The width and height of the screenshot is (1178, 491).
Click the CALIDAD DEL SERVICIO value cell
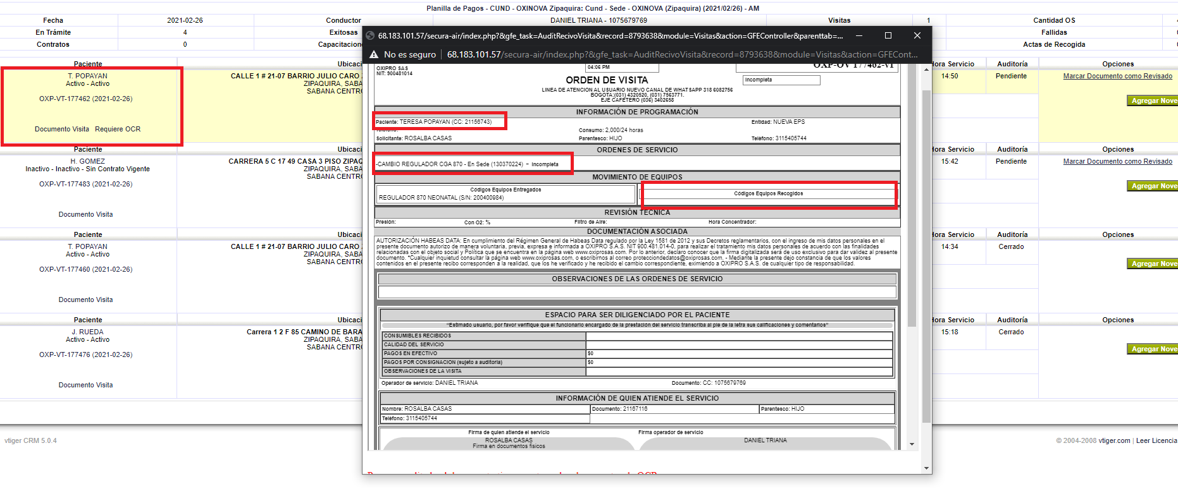point(739,344)
